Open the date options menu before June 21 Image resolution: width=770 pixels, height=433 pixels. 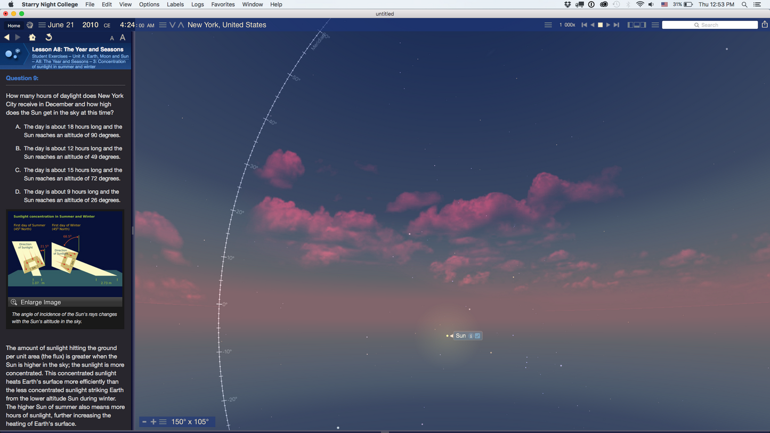pyautogui.click(x=42, y=25)
